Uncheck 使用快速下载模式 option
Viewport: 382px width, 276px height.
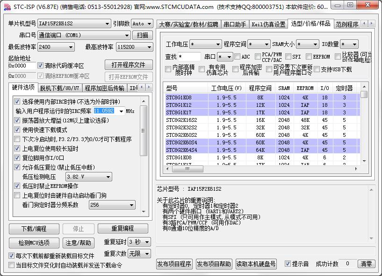tap(17, 130)
